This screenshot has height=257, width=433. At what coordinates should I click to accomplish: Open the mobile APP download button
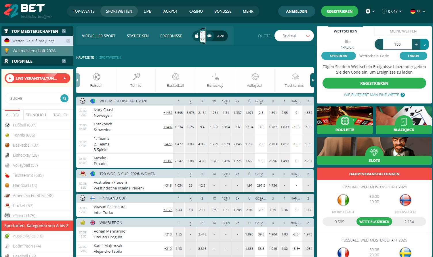pyautogui.click(x=210, y=36)
